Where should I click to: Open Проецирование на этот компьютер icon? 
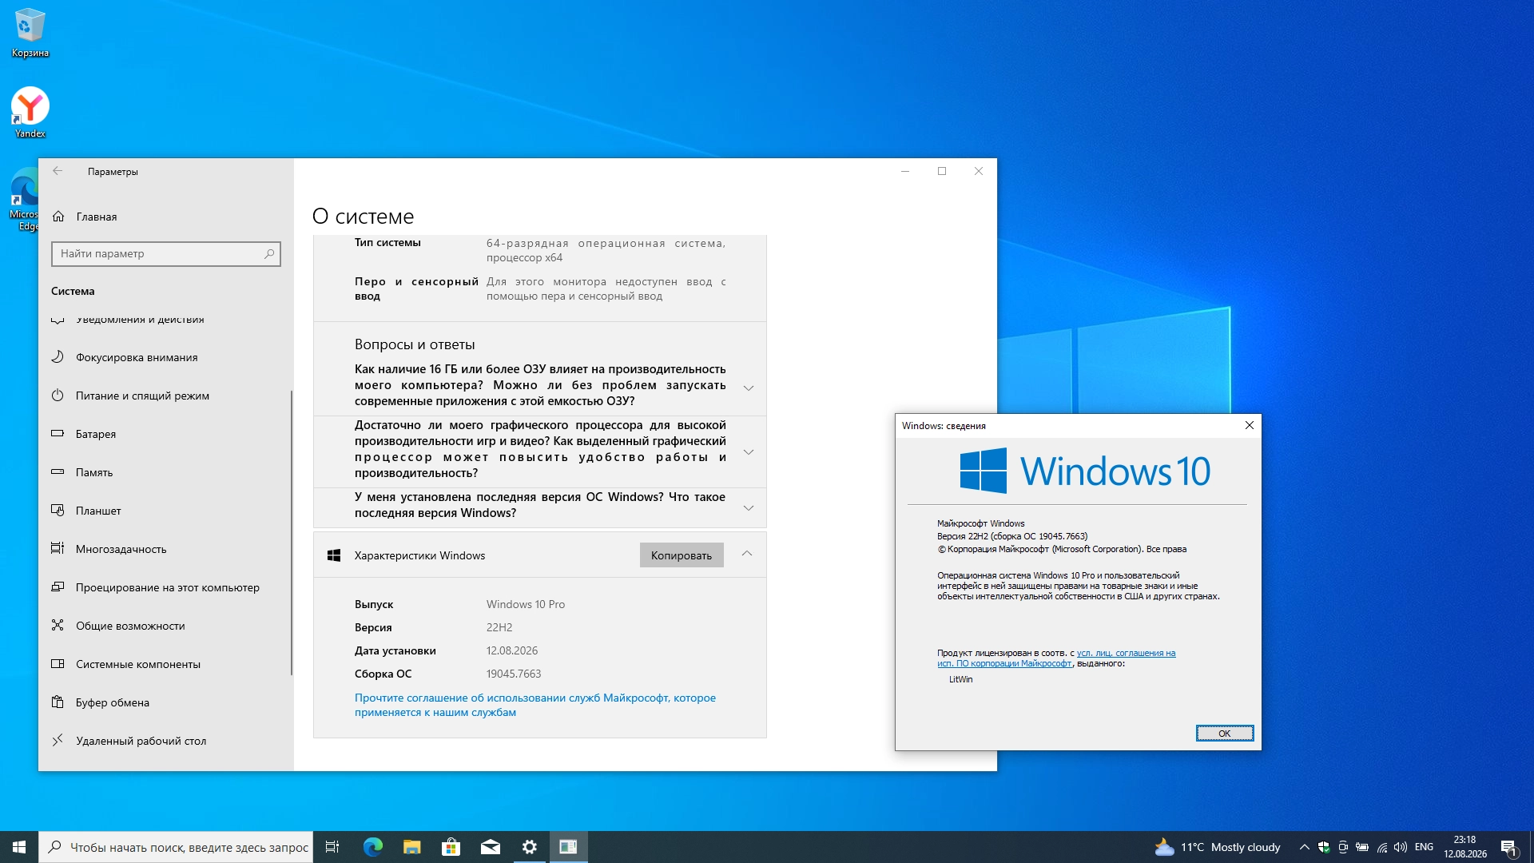(58, 587)
